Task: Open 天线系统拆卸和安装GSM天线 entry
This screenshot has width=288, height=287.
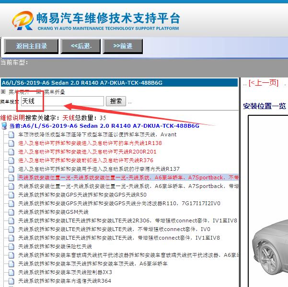Action: 53,212
